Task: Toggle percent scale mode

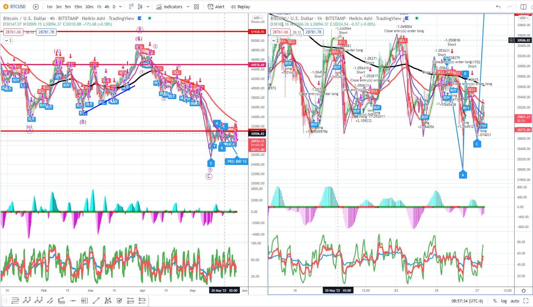Action: [x=495, y=301]
